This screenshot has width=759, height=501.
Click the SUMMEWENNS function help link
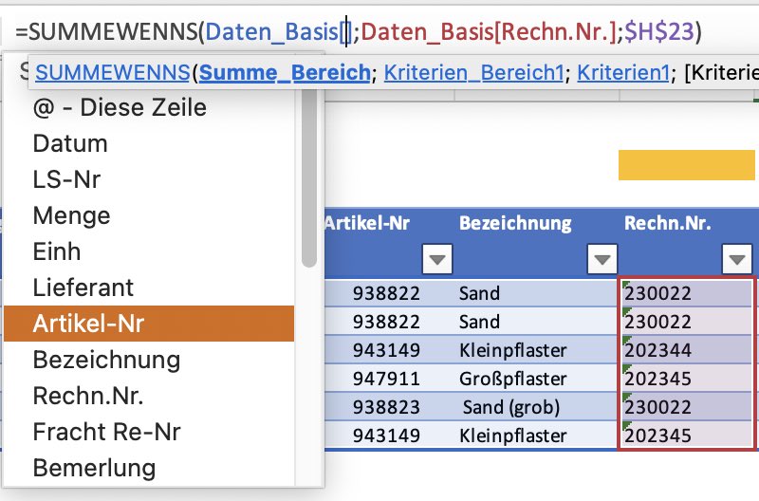pyautogui.click(x=112, y=73)
